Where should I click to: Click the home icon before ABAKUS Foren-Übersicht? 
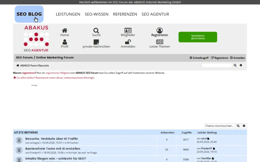(18, 66)
